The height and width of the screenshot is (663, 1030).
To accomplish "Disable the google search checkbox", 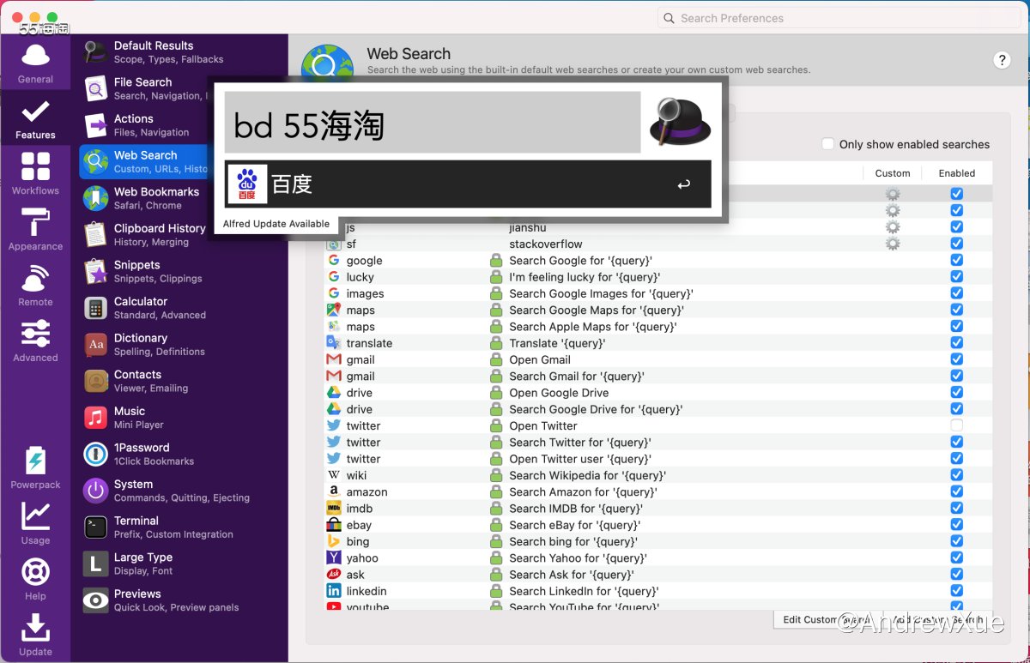I will tap(956, 260).
